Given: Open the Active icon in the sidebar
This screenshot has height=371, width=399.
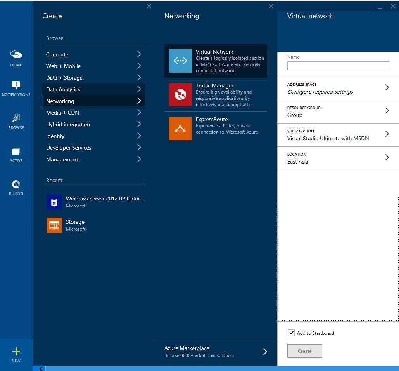Looking at the screenshot, I should (x=16, y=152).
